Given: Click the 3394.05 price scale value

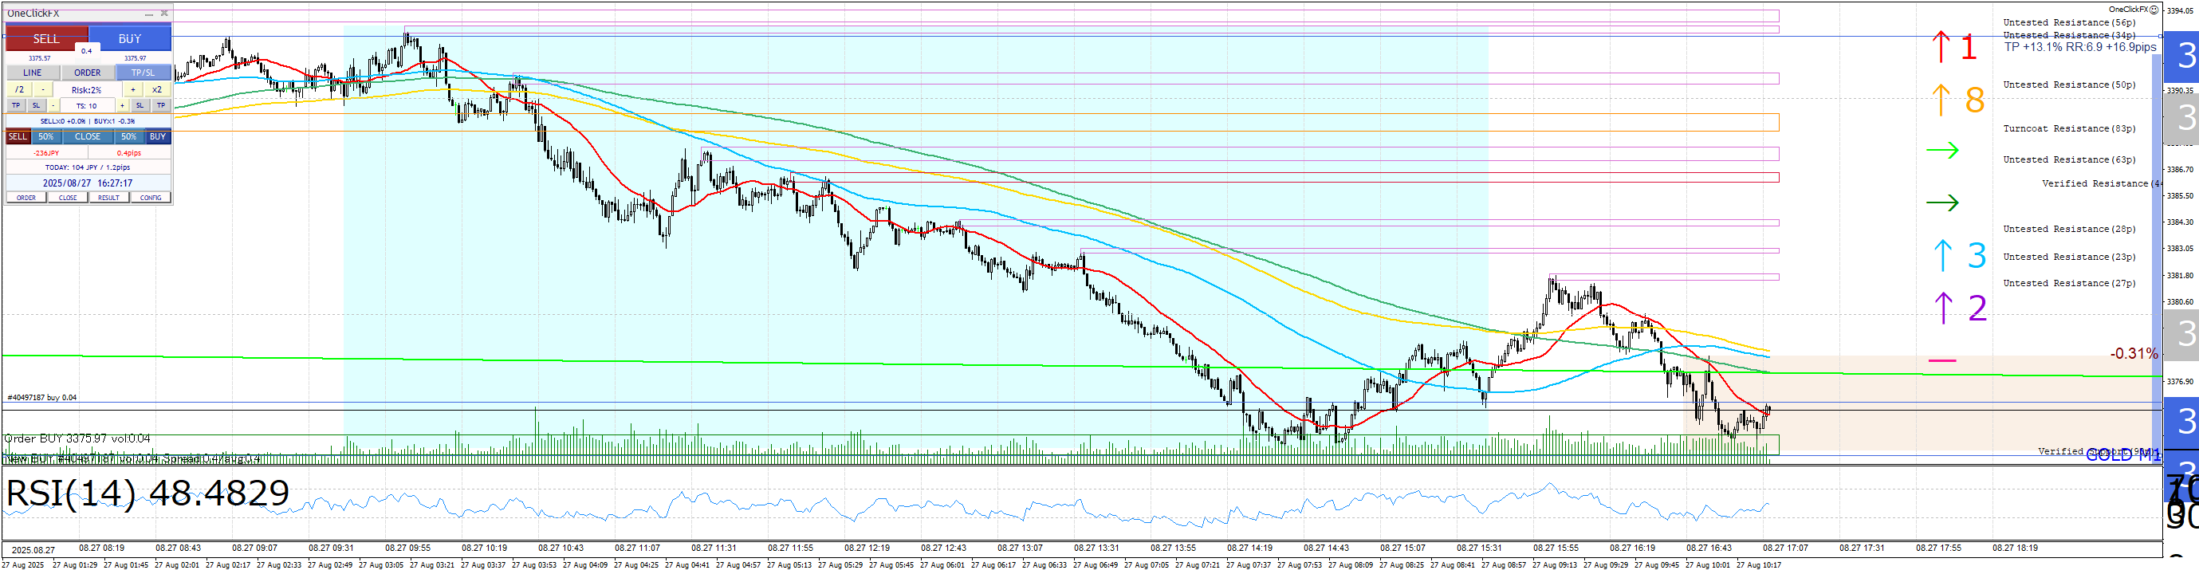Looking at the screenshot, I should click(x=2180, y=10).
